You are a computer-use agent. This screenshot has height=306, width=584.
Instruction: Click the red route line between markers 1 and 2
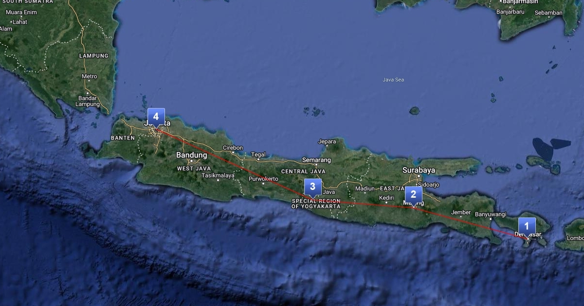point(470,222)
